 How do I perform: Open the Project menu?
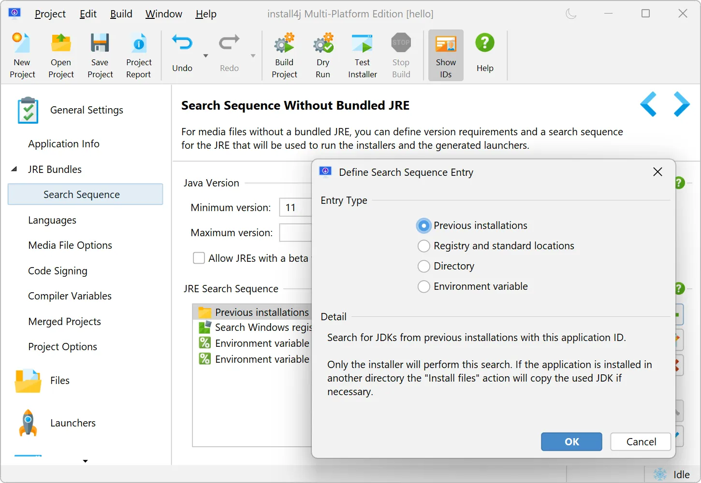click(50, 14)
